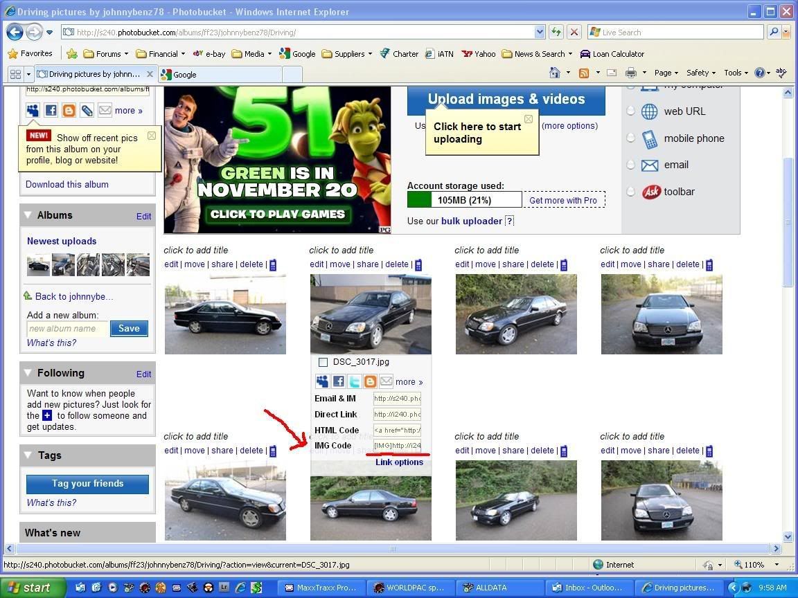
Task: Click the RSS feeds icon
Action: pos(584,73)
